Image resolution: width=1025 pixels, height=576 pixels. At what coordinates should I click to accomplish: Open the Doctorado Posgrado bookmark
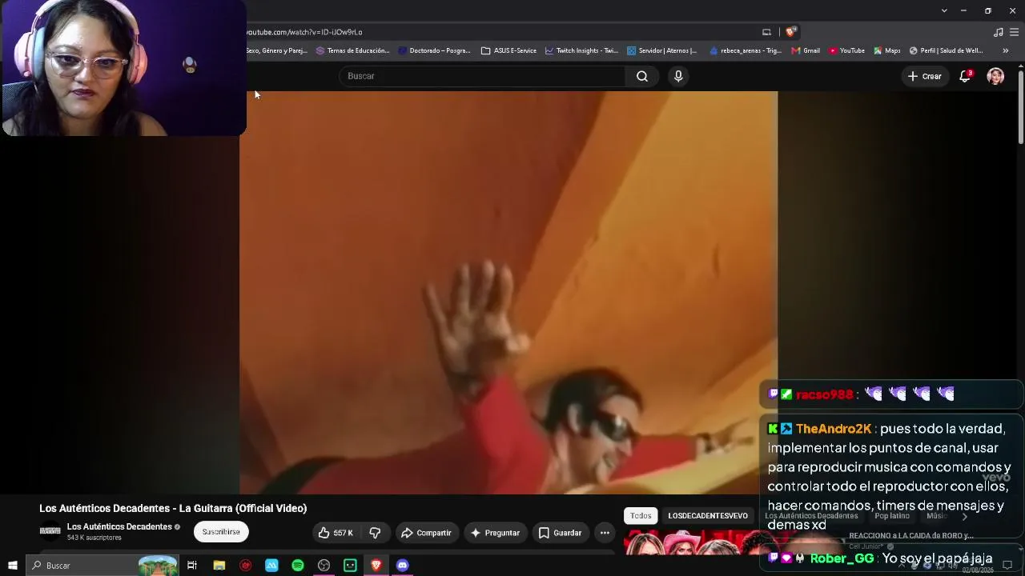434,50
